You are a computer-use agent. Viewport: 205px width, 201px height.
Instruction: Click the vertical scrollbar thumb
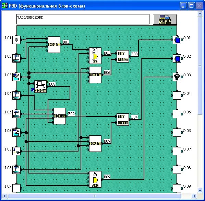coord(200,66)
